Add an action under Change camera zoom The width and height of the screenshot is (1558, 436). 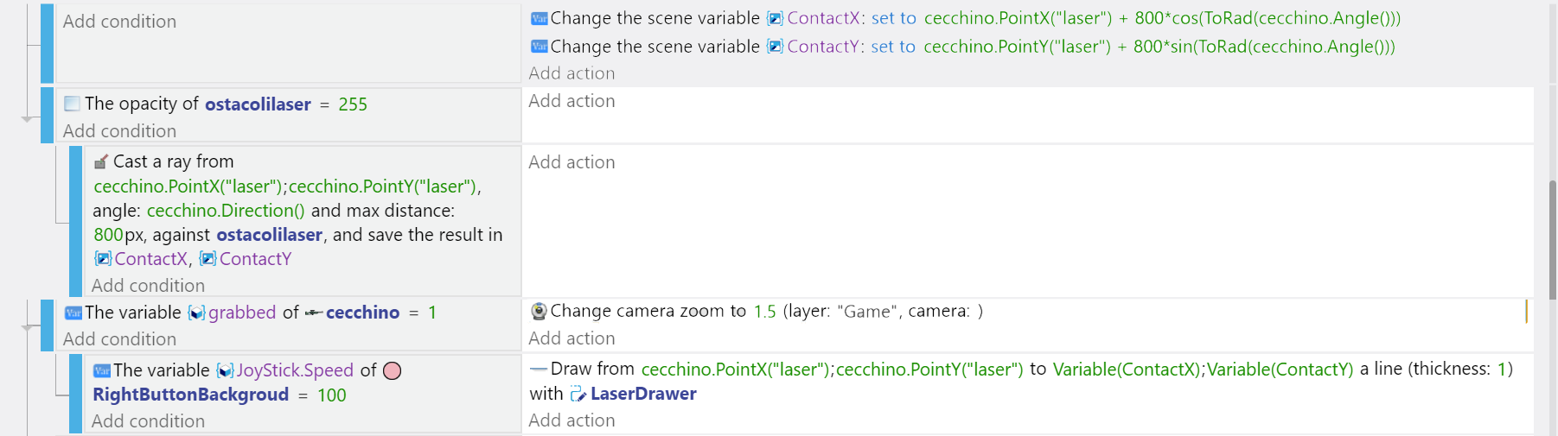(x=571, y=338)
